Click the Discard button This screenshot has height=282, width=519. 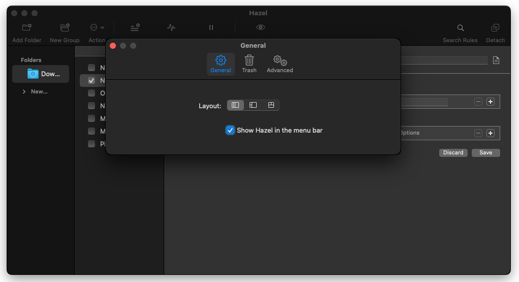coord(453,152)
